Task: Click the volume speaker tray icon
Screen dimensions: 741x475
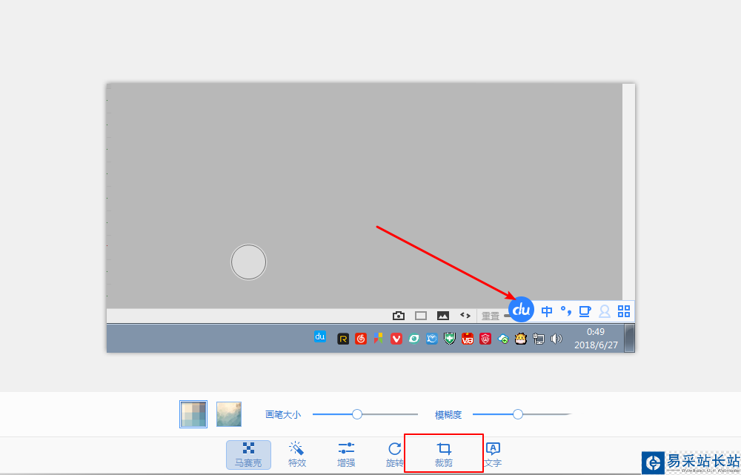Action: (x=556, y=339)
